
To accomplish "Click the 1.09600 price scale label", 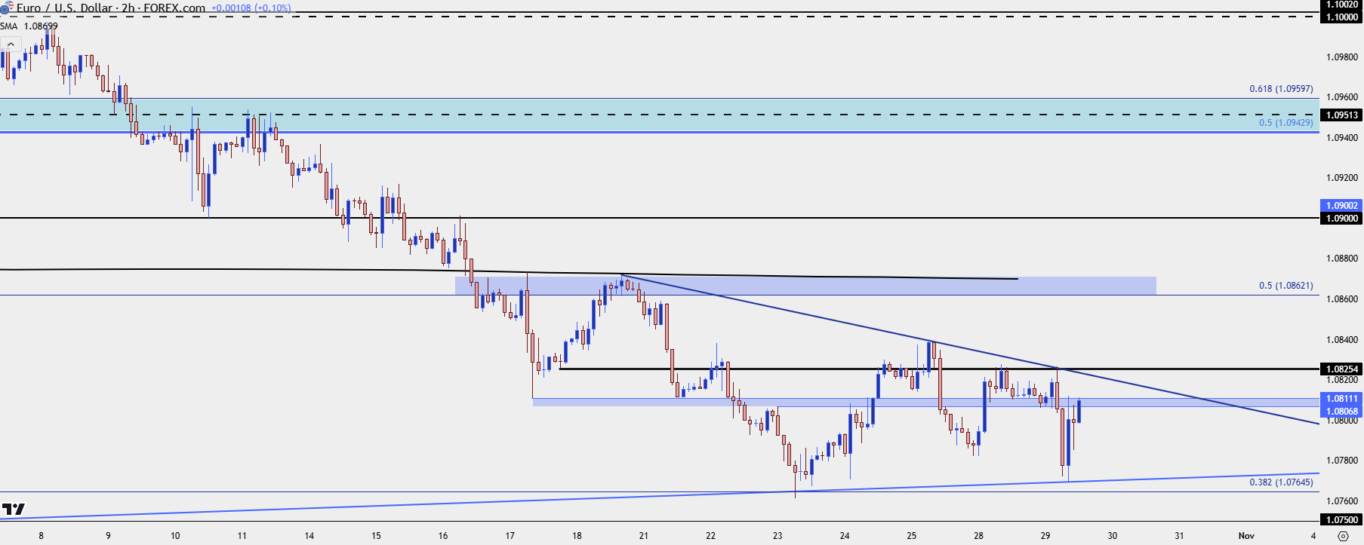I will [1342, 97].
